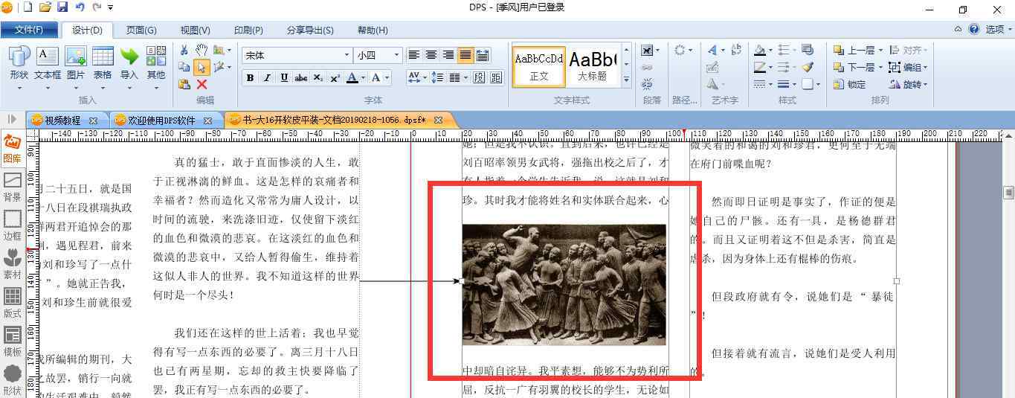Image resolution: width=1015 pixels, height=398 pixels.
Task: Open the line color pen in 样式
Action: pyautogui.click(x=758, y=67)
